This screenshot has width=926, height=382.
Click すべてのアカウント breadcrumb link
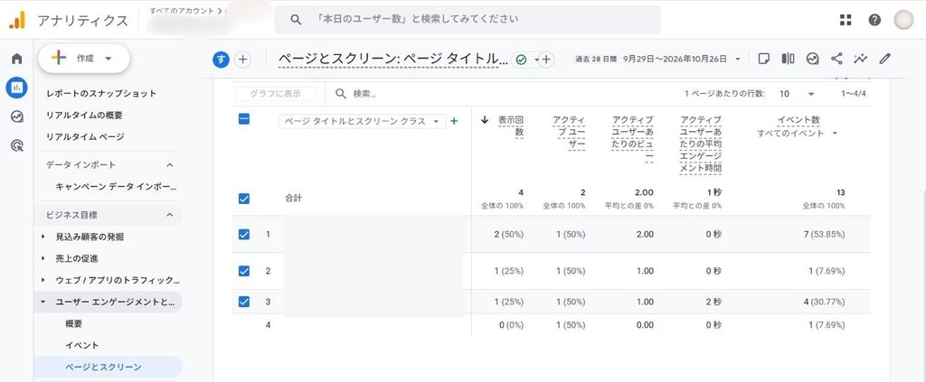[x=182, y=11]
